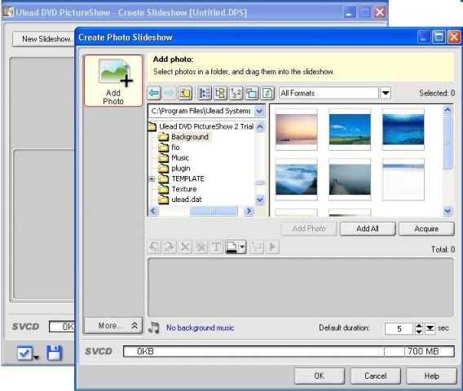Click OK in Create Photo Slideshow
Viewport: 463px width, 391px height.
(320, 376)
